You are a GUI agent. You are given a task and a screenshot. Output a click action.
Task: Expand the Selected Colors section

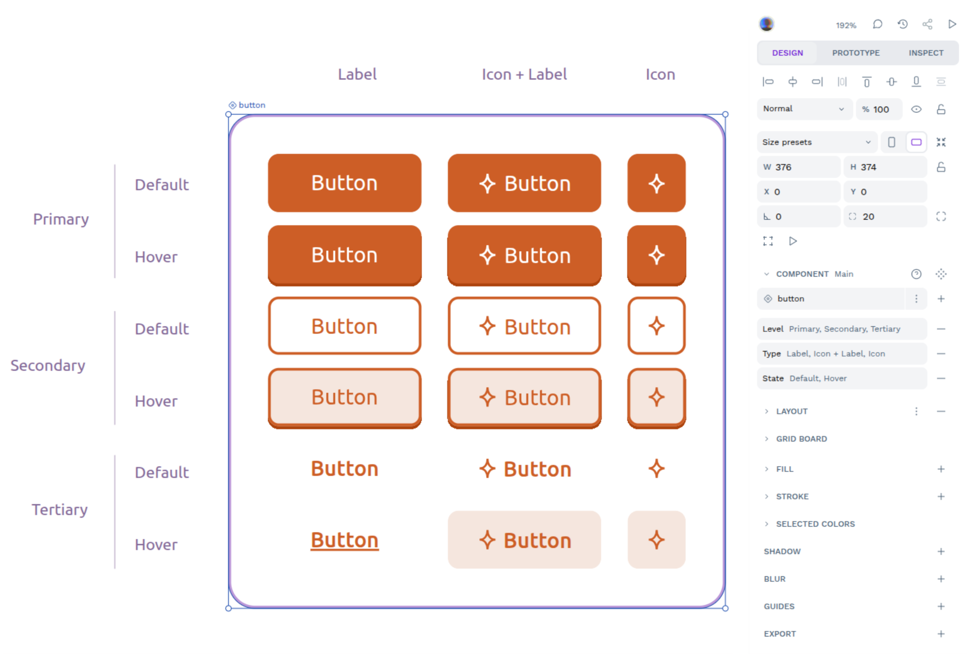coord(815,524)
